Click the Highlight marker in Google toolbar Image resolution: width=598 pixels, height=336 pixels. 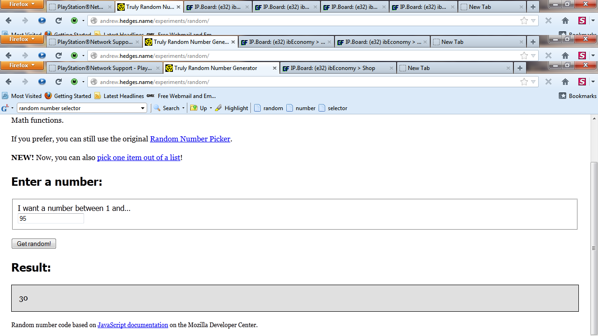(x=231, y=108)
